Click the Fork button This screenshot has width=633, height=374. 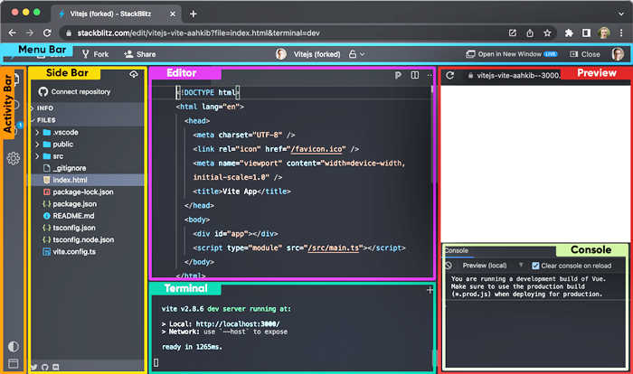[95, 54]
